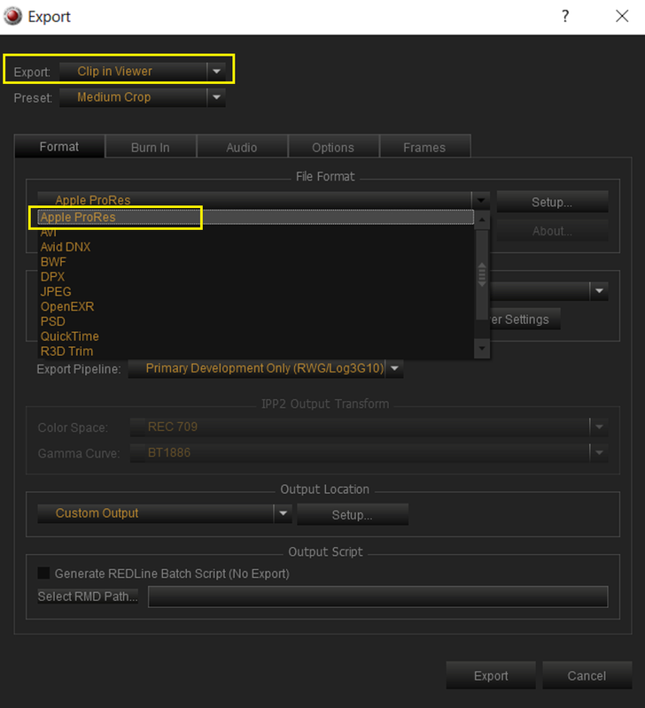Open the Export Pipeline dropdown
The height and width of the screenshot is (708, 645).
[x=266, y=368]
